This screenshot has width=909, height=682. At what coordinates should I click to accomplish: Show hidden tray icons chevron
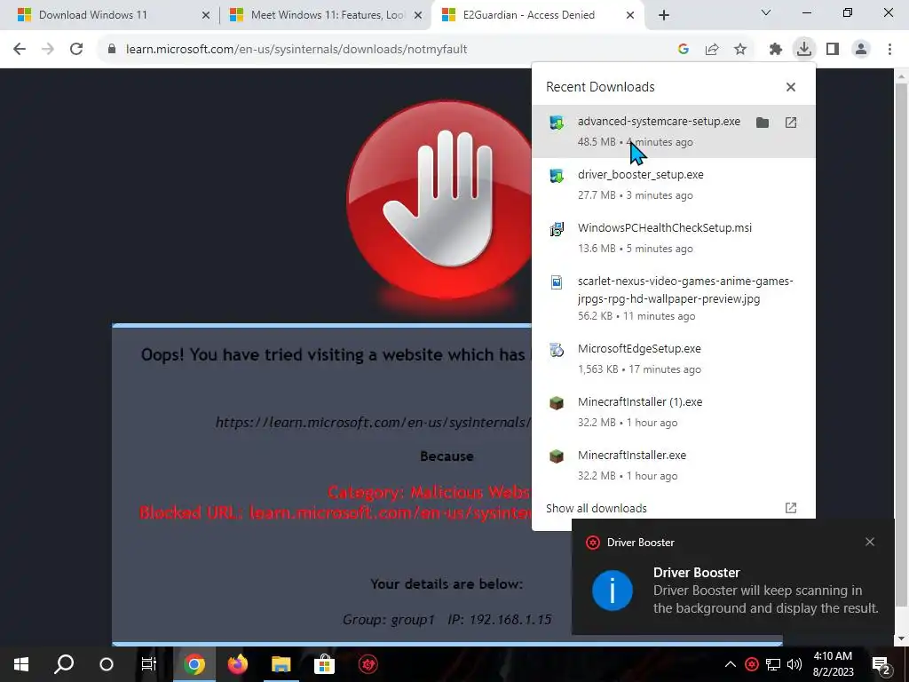pyautogui.click(x=731, y=664)
